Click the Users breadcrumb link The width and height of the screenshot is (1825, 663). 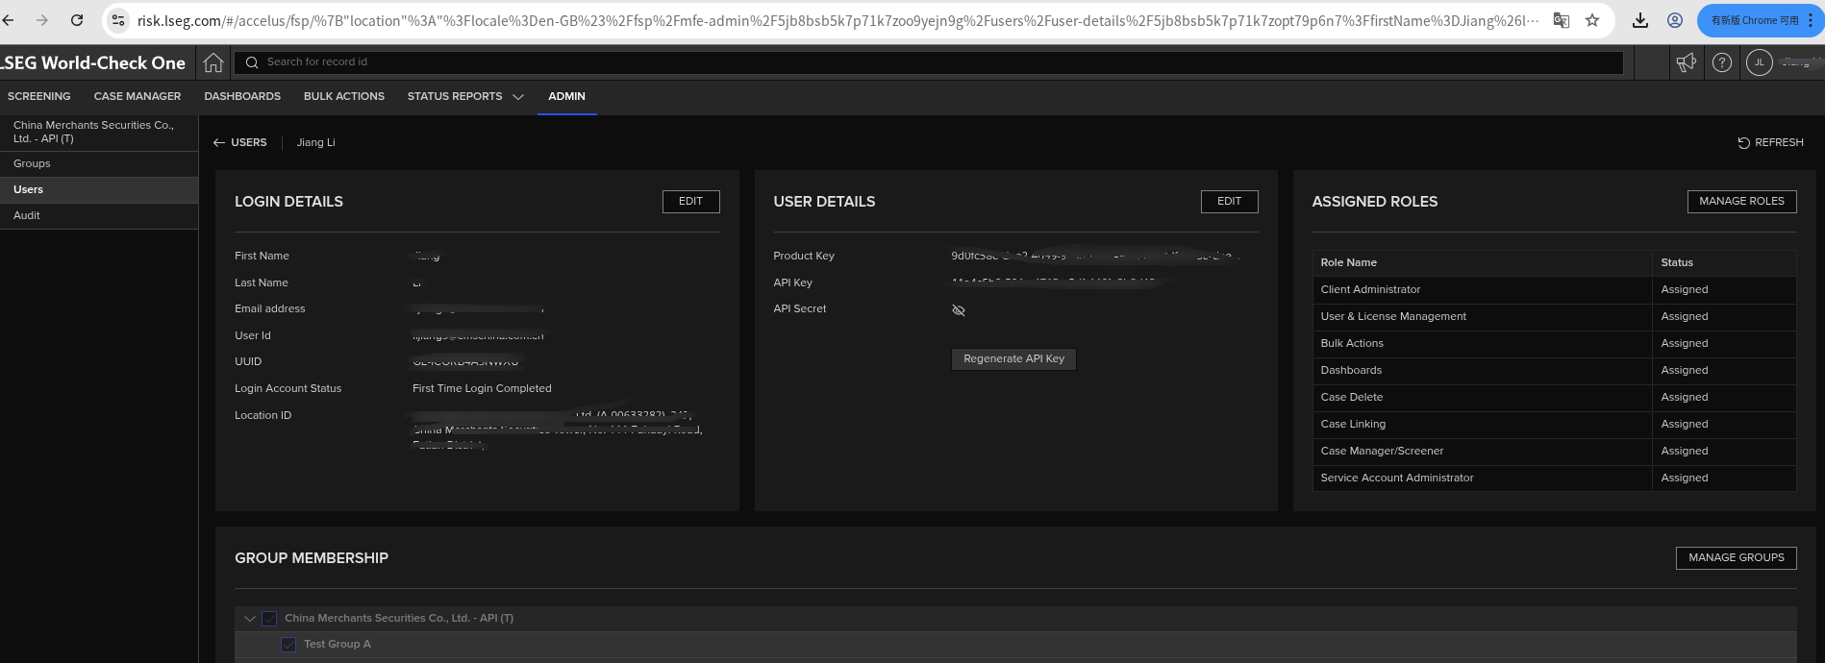click(248, 142)
